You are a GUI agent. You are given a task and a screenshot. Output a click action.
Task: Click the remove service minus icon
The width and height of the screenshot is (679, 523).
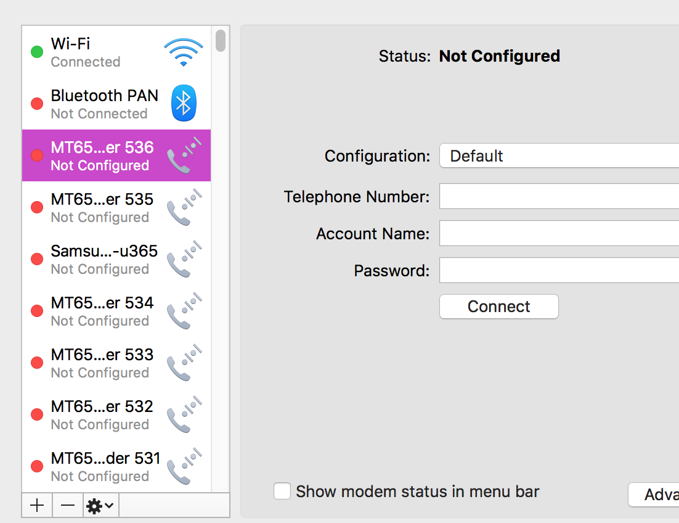67,505
